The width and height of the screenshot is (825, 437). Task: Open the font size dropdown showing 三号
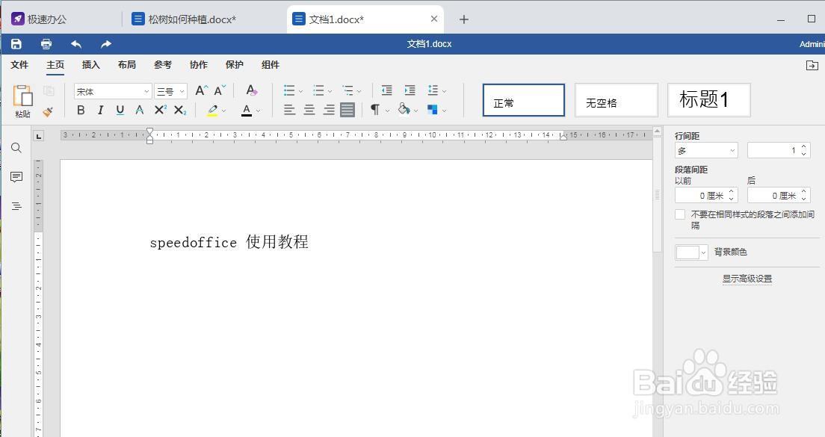pos(170,90)
